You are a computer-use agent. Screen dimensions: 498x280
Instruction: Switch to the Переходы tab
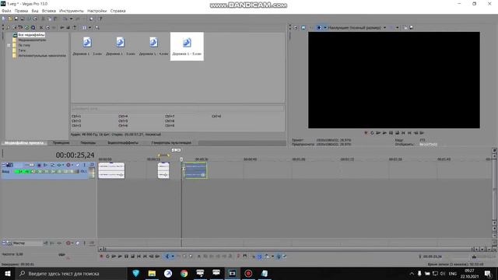(x=88, y=142)
